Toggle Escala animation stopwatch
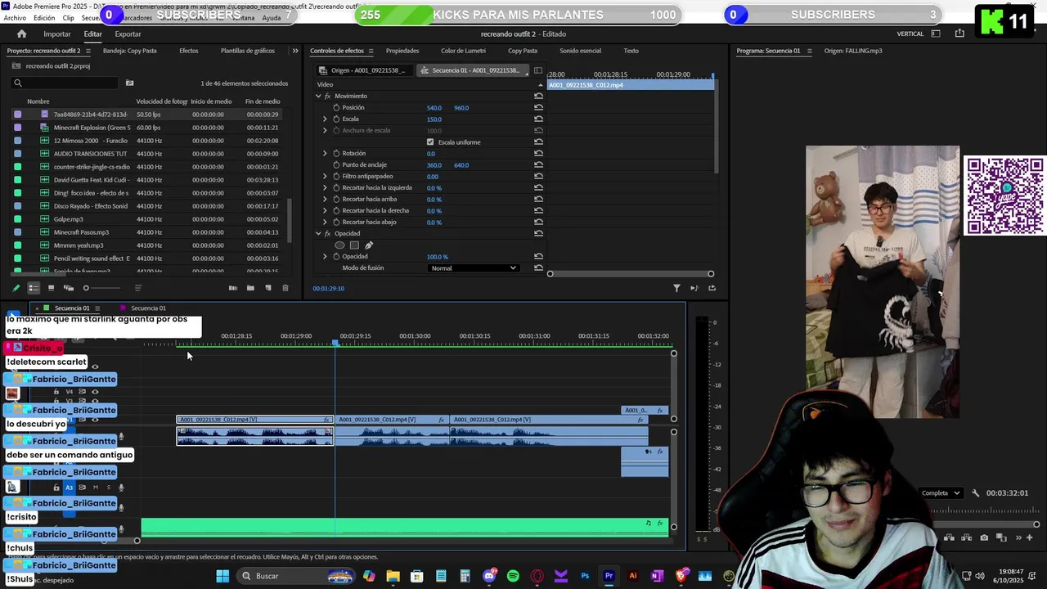Screen dimensions: 1047x589 pyautogui.click(x=336, y=119)
